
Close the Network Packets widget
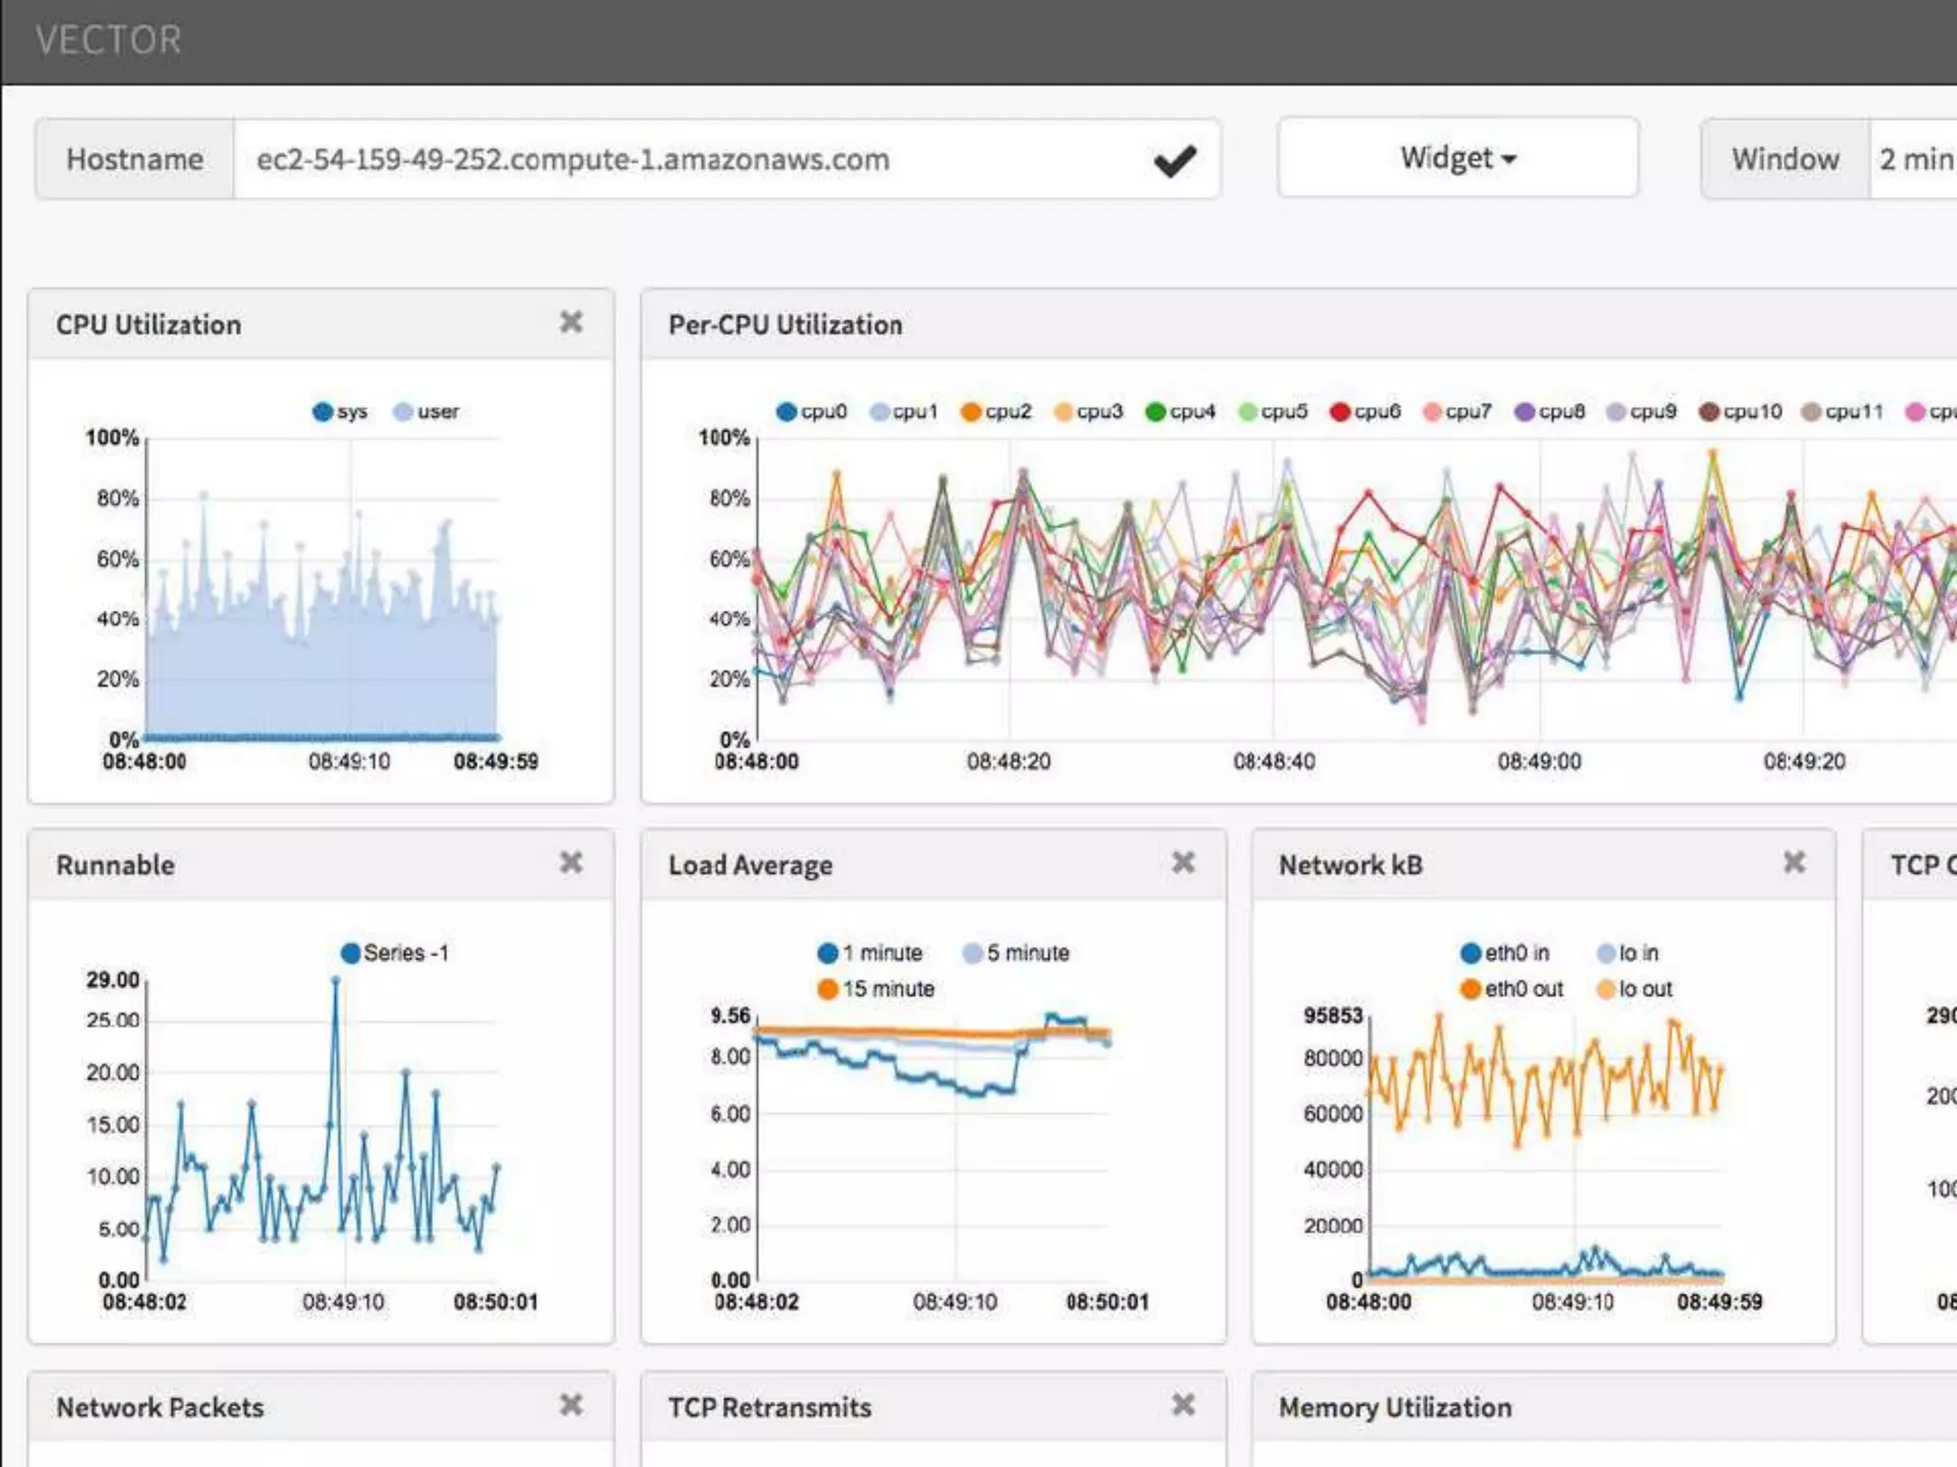pyautogui.click(x=570, y=1405)
